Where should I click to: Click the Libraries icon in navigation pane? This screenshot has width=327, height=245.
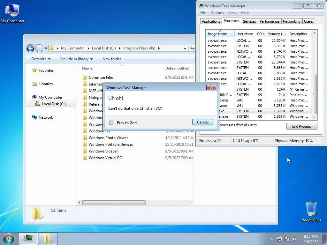pos(34,84)
